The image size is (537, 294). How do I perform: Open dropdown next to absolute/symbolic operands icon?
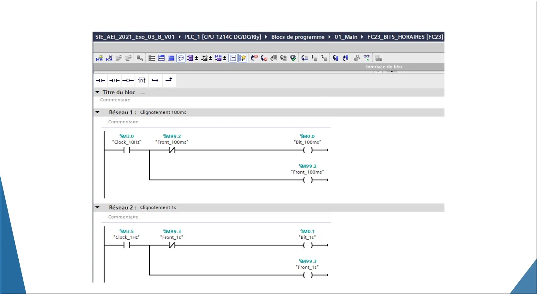click(x=196, y=58)
